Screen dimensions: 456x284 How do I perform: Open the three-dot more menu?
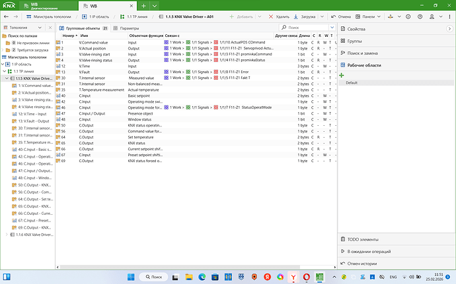450,17
